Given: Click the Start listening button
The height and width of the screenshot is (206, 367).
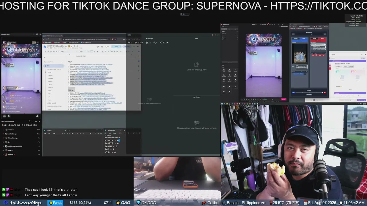Looking at the screenshot, I should [361, 100].
